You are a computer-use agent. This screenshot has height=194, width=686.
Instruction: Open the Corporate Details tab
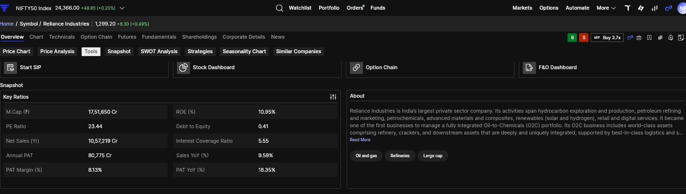coord(244,37)
